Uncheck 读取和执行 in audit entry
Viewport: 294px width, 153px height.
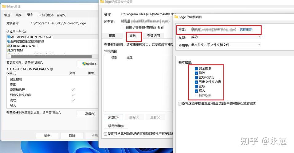coord(196,77)
